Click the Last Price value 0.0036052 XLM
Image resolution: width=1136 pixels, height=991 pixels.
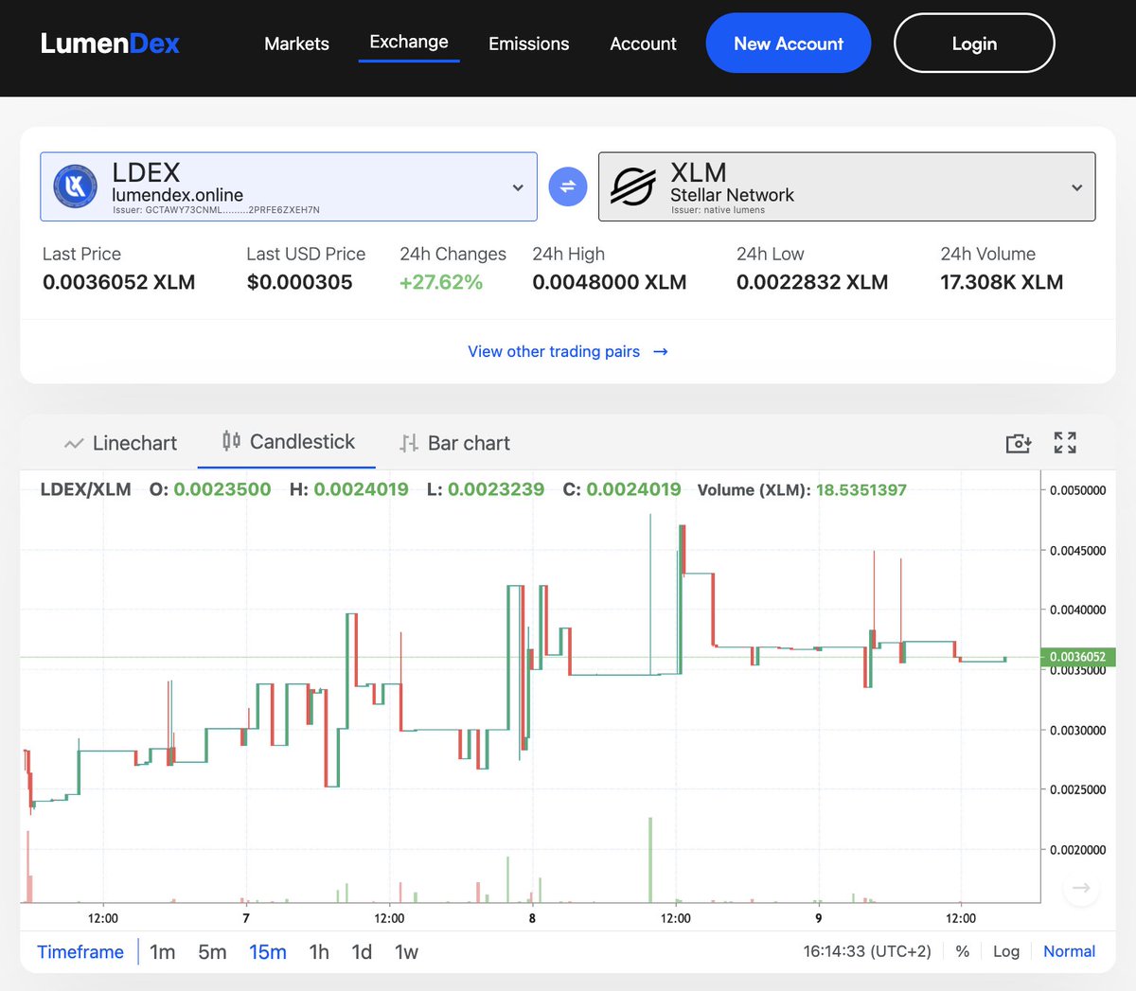(119, 282)
